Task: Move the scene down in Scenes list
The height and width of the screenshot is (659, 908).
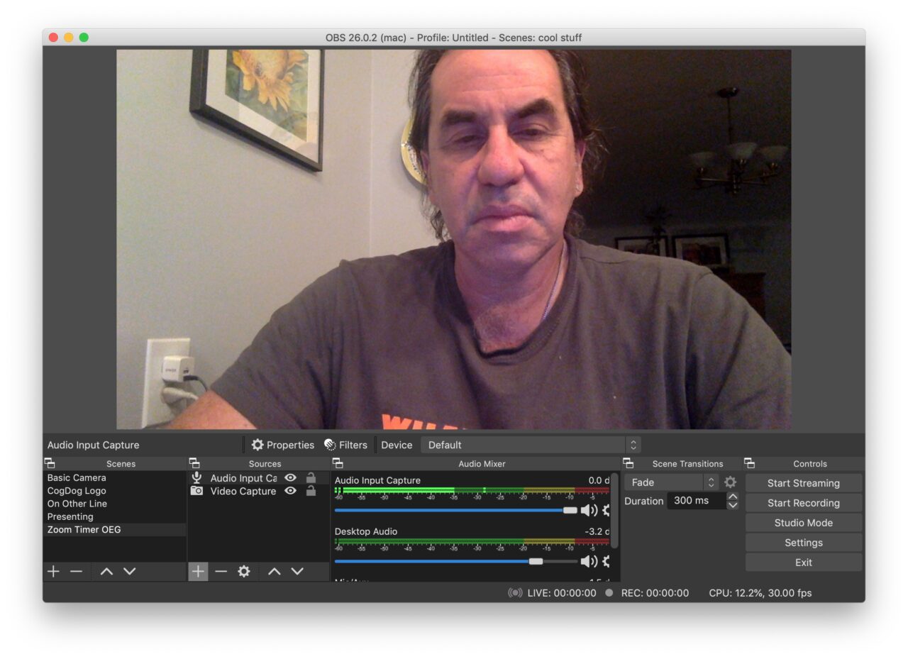Action: tap(130, 571)
